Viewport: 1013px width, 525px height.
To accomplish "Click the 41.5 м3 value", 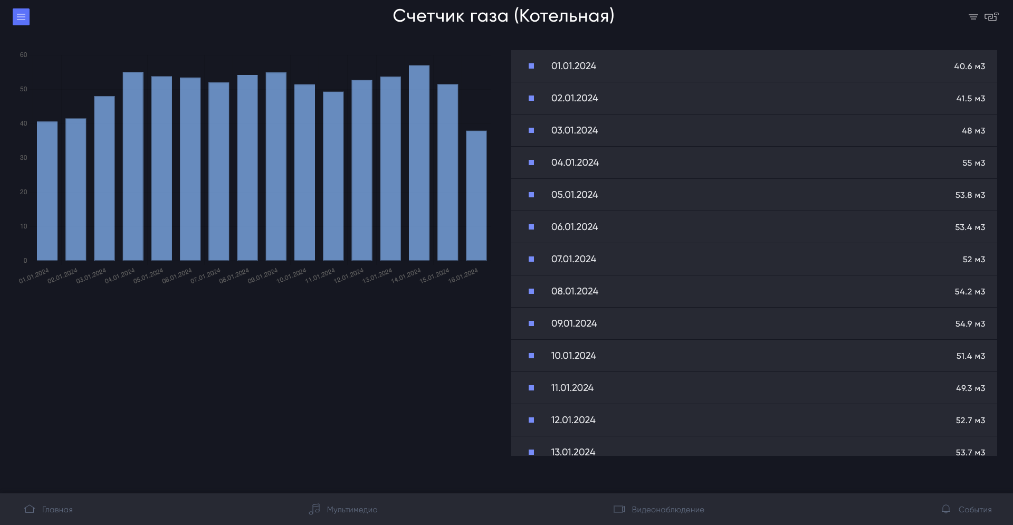I will click(970, 99).
